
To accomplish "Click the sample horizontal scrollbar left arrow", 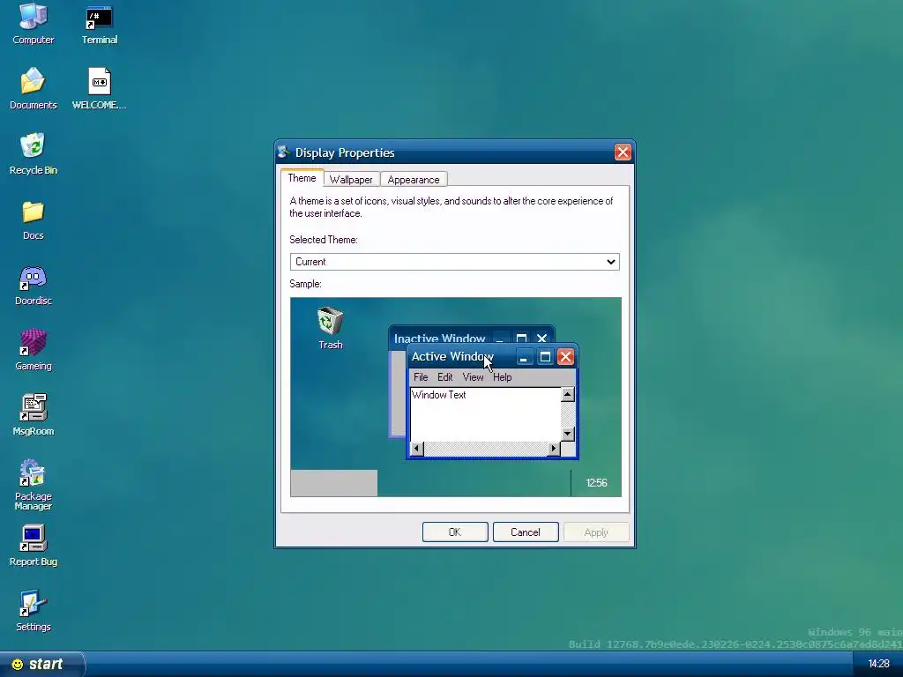I will click(x=417, y=449).
